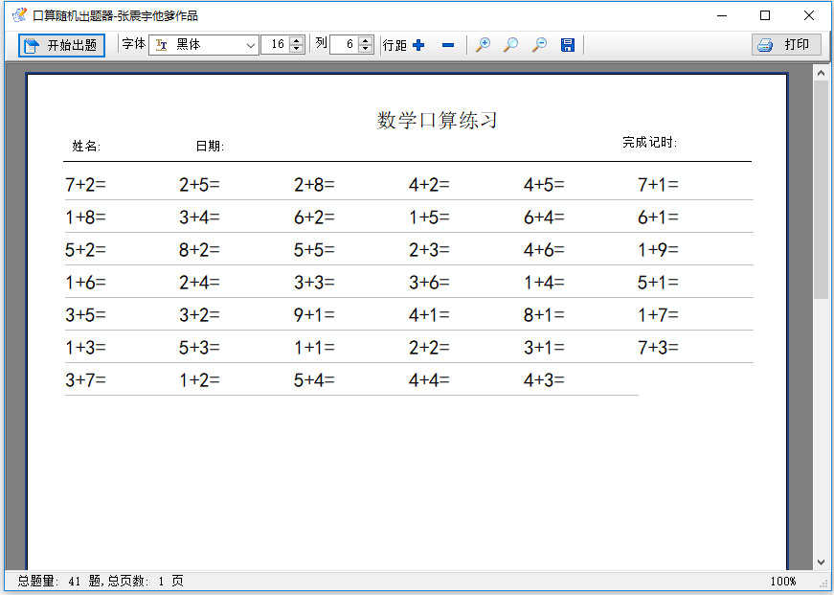Click the vertical scrollbar thumb
This screenshot has width=834, height=595.
821,192
